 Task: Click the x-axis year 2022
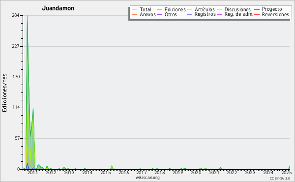[x=232, y=172]
